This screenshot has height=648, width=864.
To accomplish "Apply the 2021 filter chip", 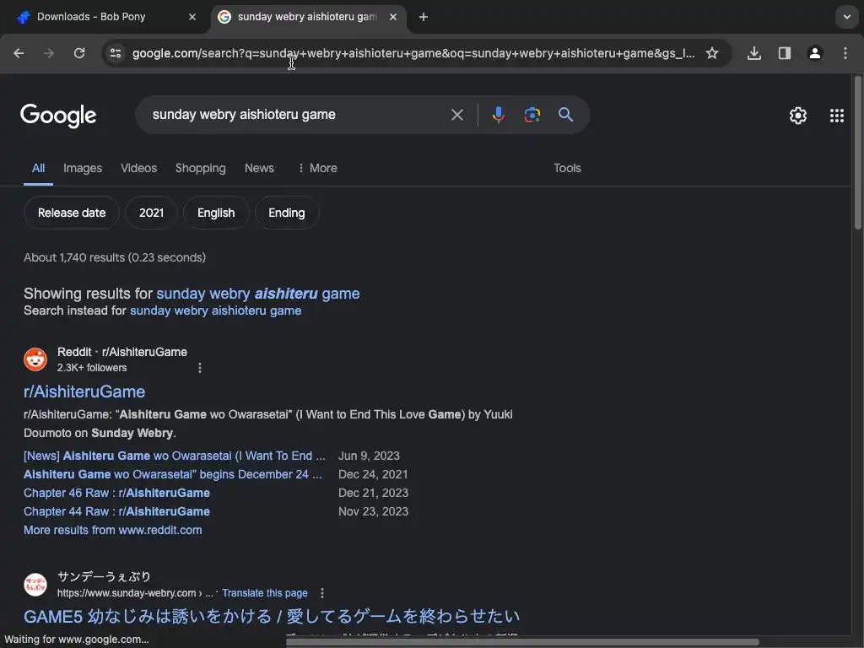I will point(152,213).
